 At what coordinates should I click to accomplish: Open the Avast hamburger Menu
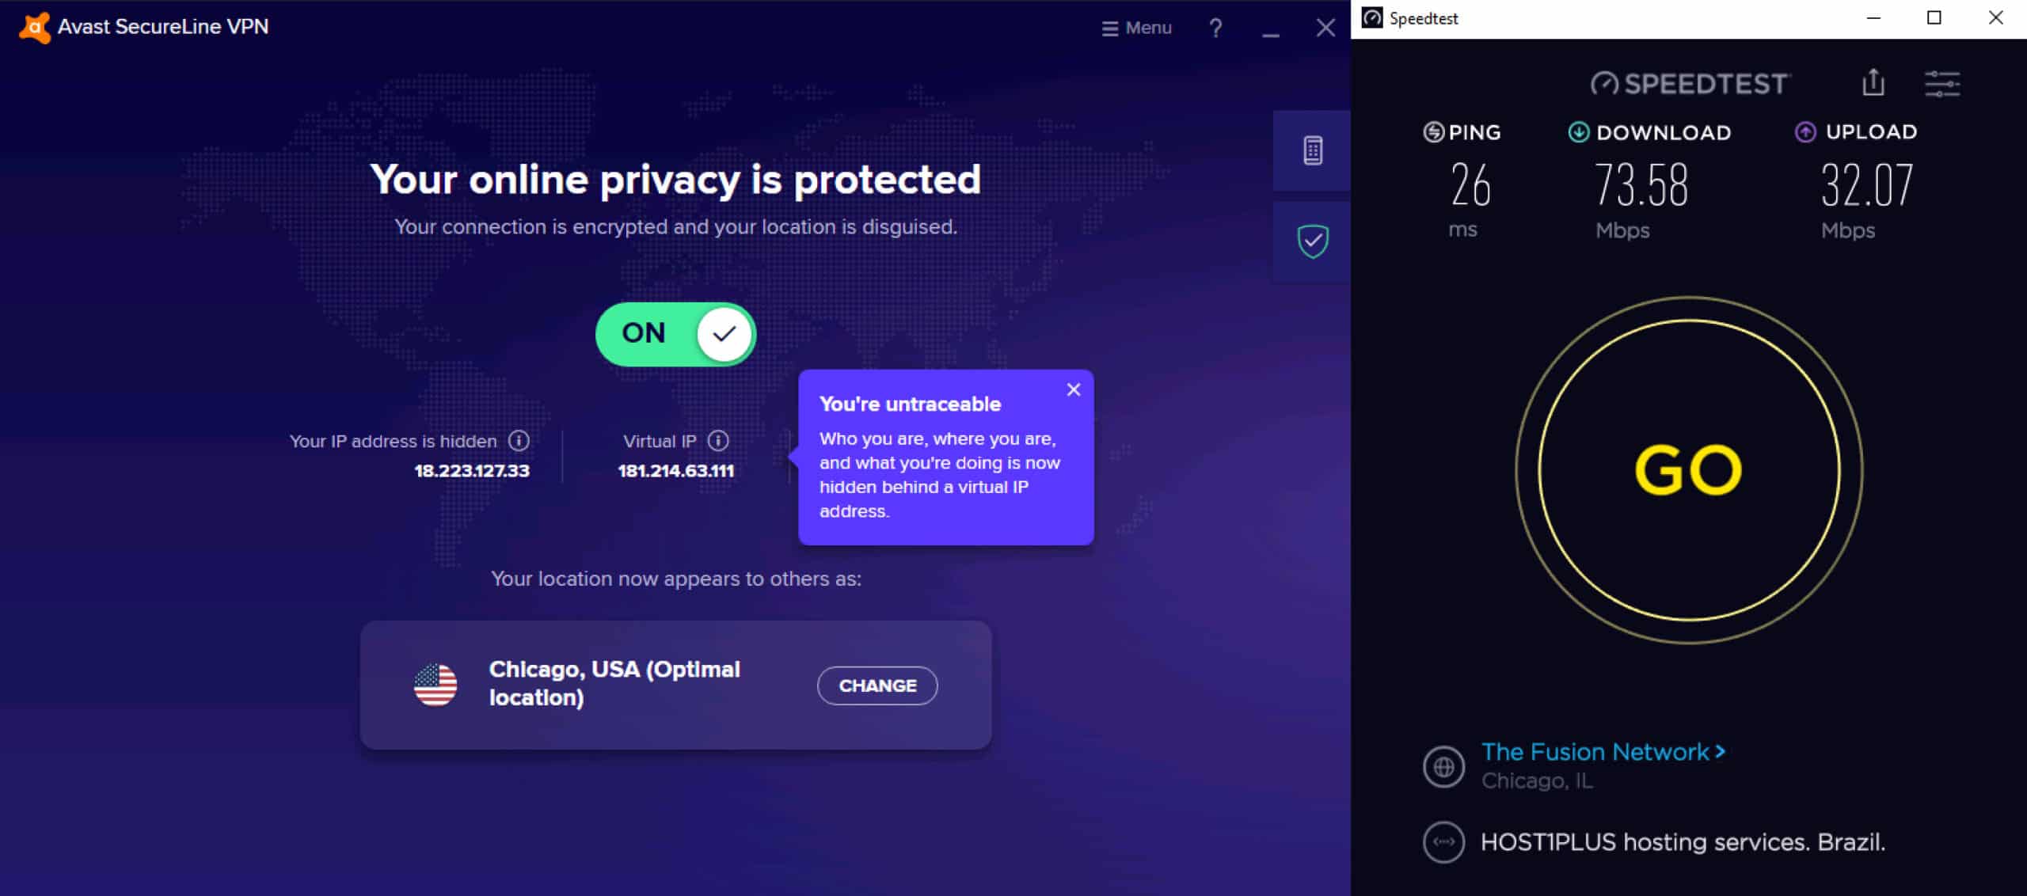point(1136,28)
